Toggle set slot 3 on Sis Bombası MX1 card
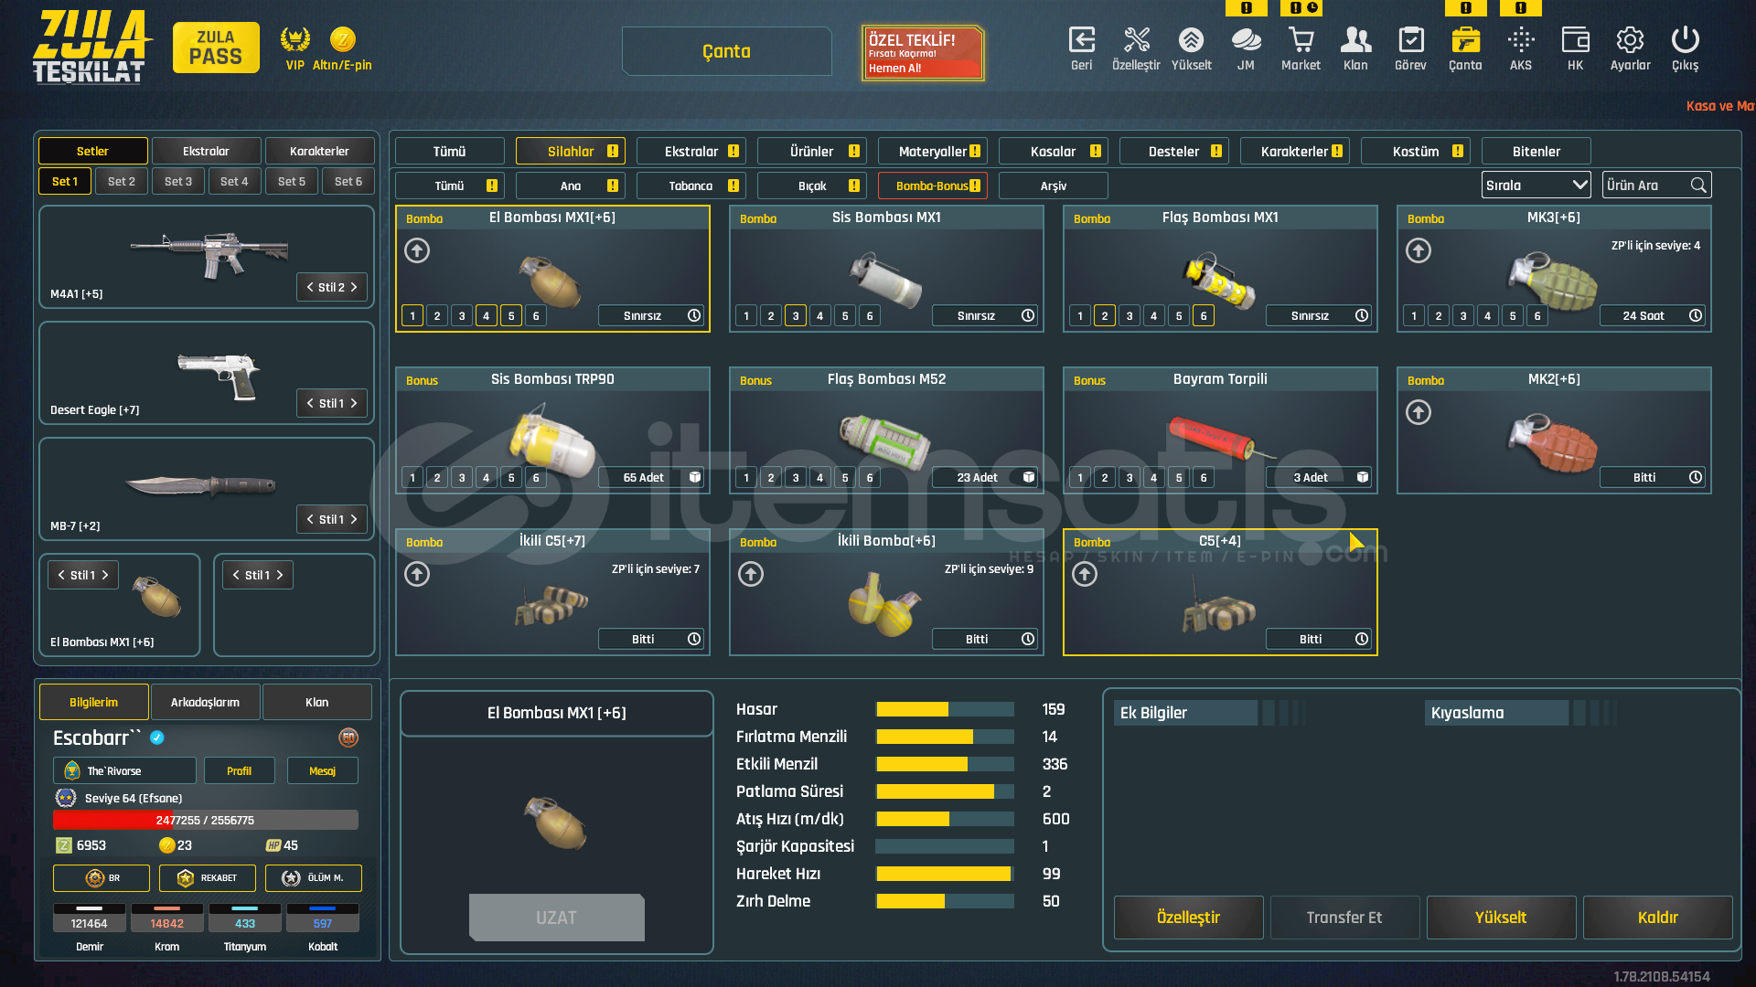Image resolution: width=1756 pixels, height=987 pixels. point(796,315)
